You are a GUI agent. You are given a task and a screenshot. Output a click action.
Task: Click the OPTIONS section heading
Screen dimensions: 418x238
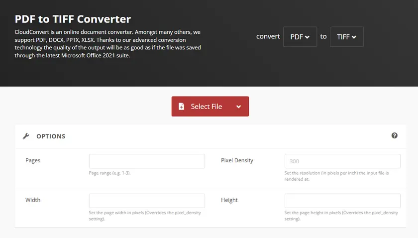(x=51, y=136)
